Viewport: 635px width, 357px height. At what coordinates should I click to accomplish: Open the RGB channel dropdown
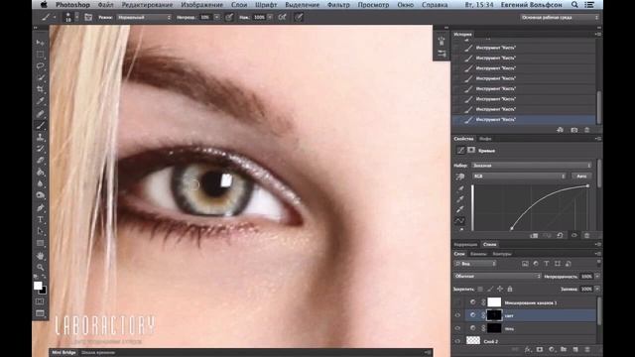click(519, 177)
